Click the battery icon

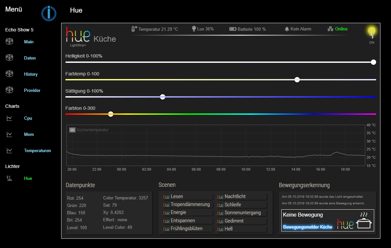tap(233, 29)
